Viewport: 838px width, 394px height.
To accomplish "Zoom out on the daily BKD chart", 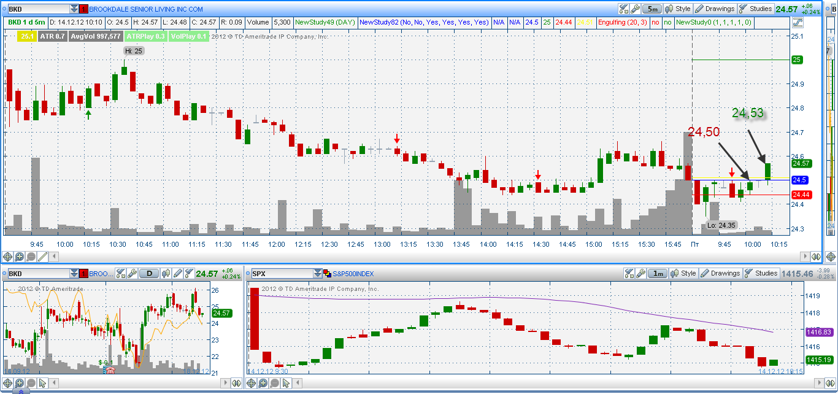I will tap(31, 384).
